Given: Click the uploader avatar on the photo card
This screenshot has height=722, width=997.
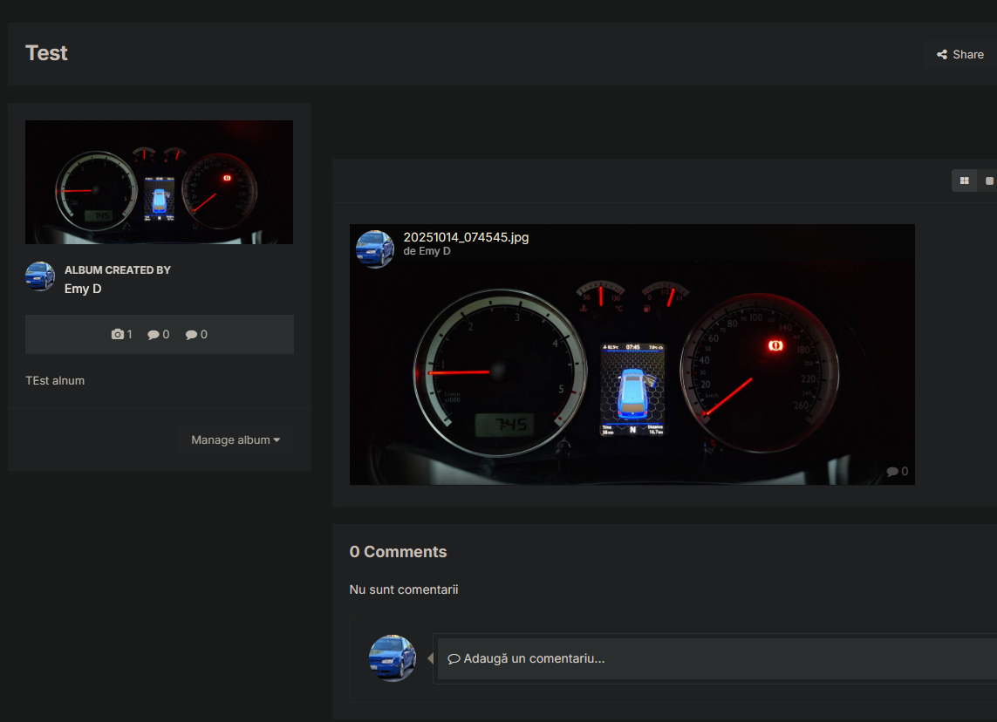Looking at the screenshot, I should click(375, 249).
